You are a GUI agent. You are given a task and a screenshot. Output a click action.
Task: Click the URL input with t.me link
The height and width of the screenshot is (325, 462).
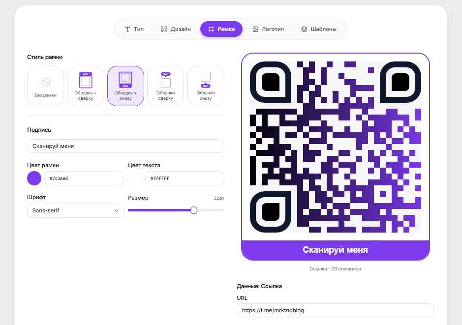pyautogui.click(x=335, y=310)
